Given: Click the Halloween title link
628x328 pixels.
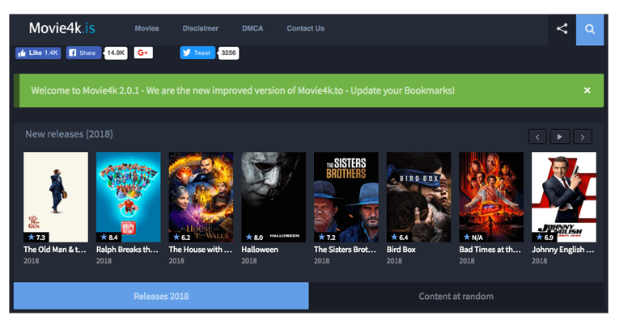Looking at the screenshot, I should click(260, 250).
